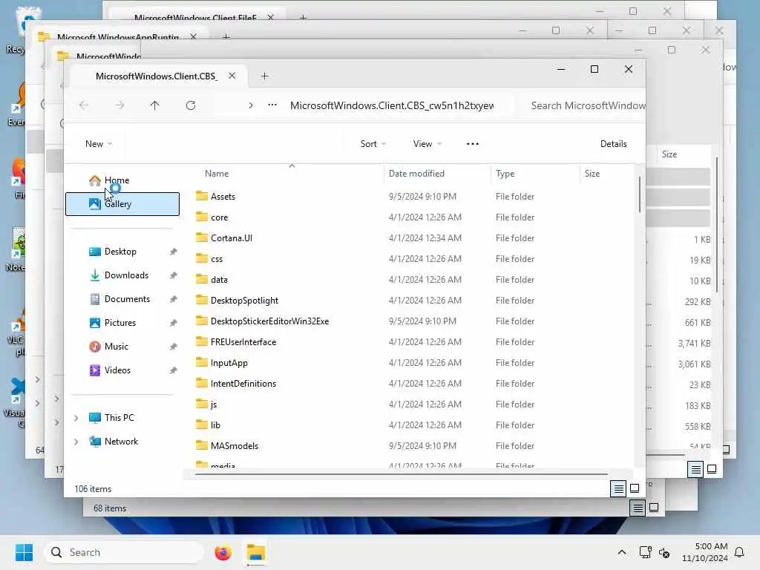Screen dimensions: 760x570
Task: Open the Sort dropdown
Action: [x=373, y=143]
